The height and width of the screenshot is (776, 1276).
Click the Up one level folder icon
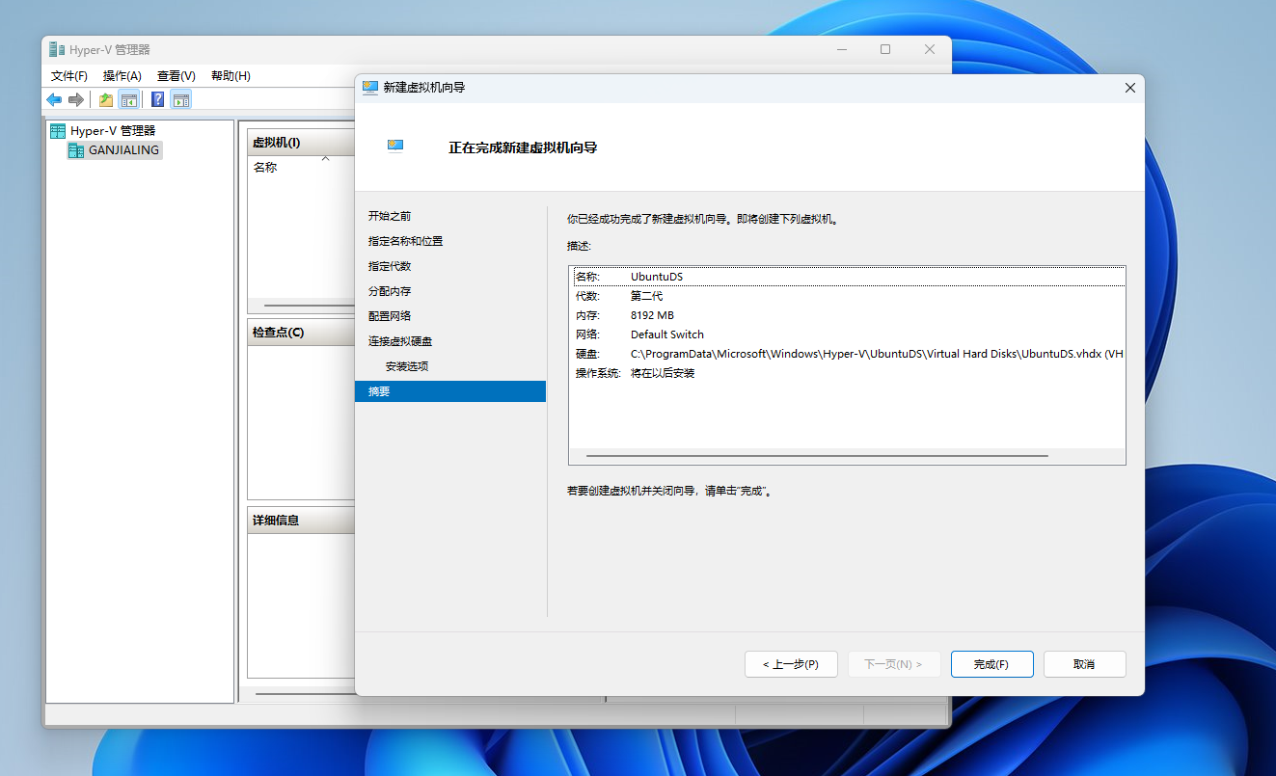tap(106, 99)
